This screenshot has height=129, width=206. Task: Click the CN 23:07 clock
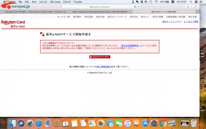(x=182, y=2)
